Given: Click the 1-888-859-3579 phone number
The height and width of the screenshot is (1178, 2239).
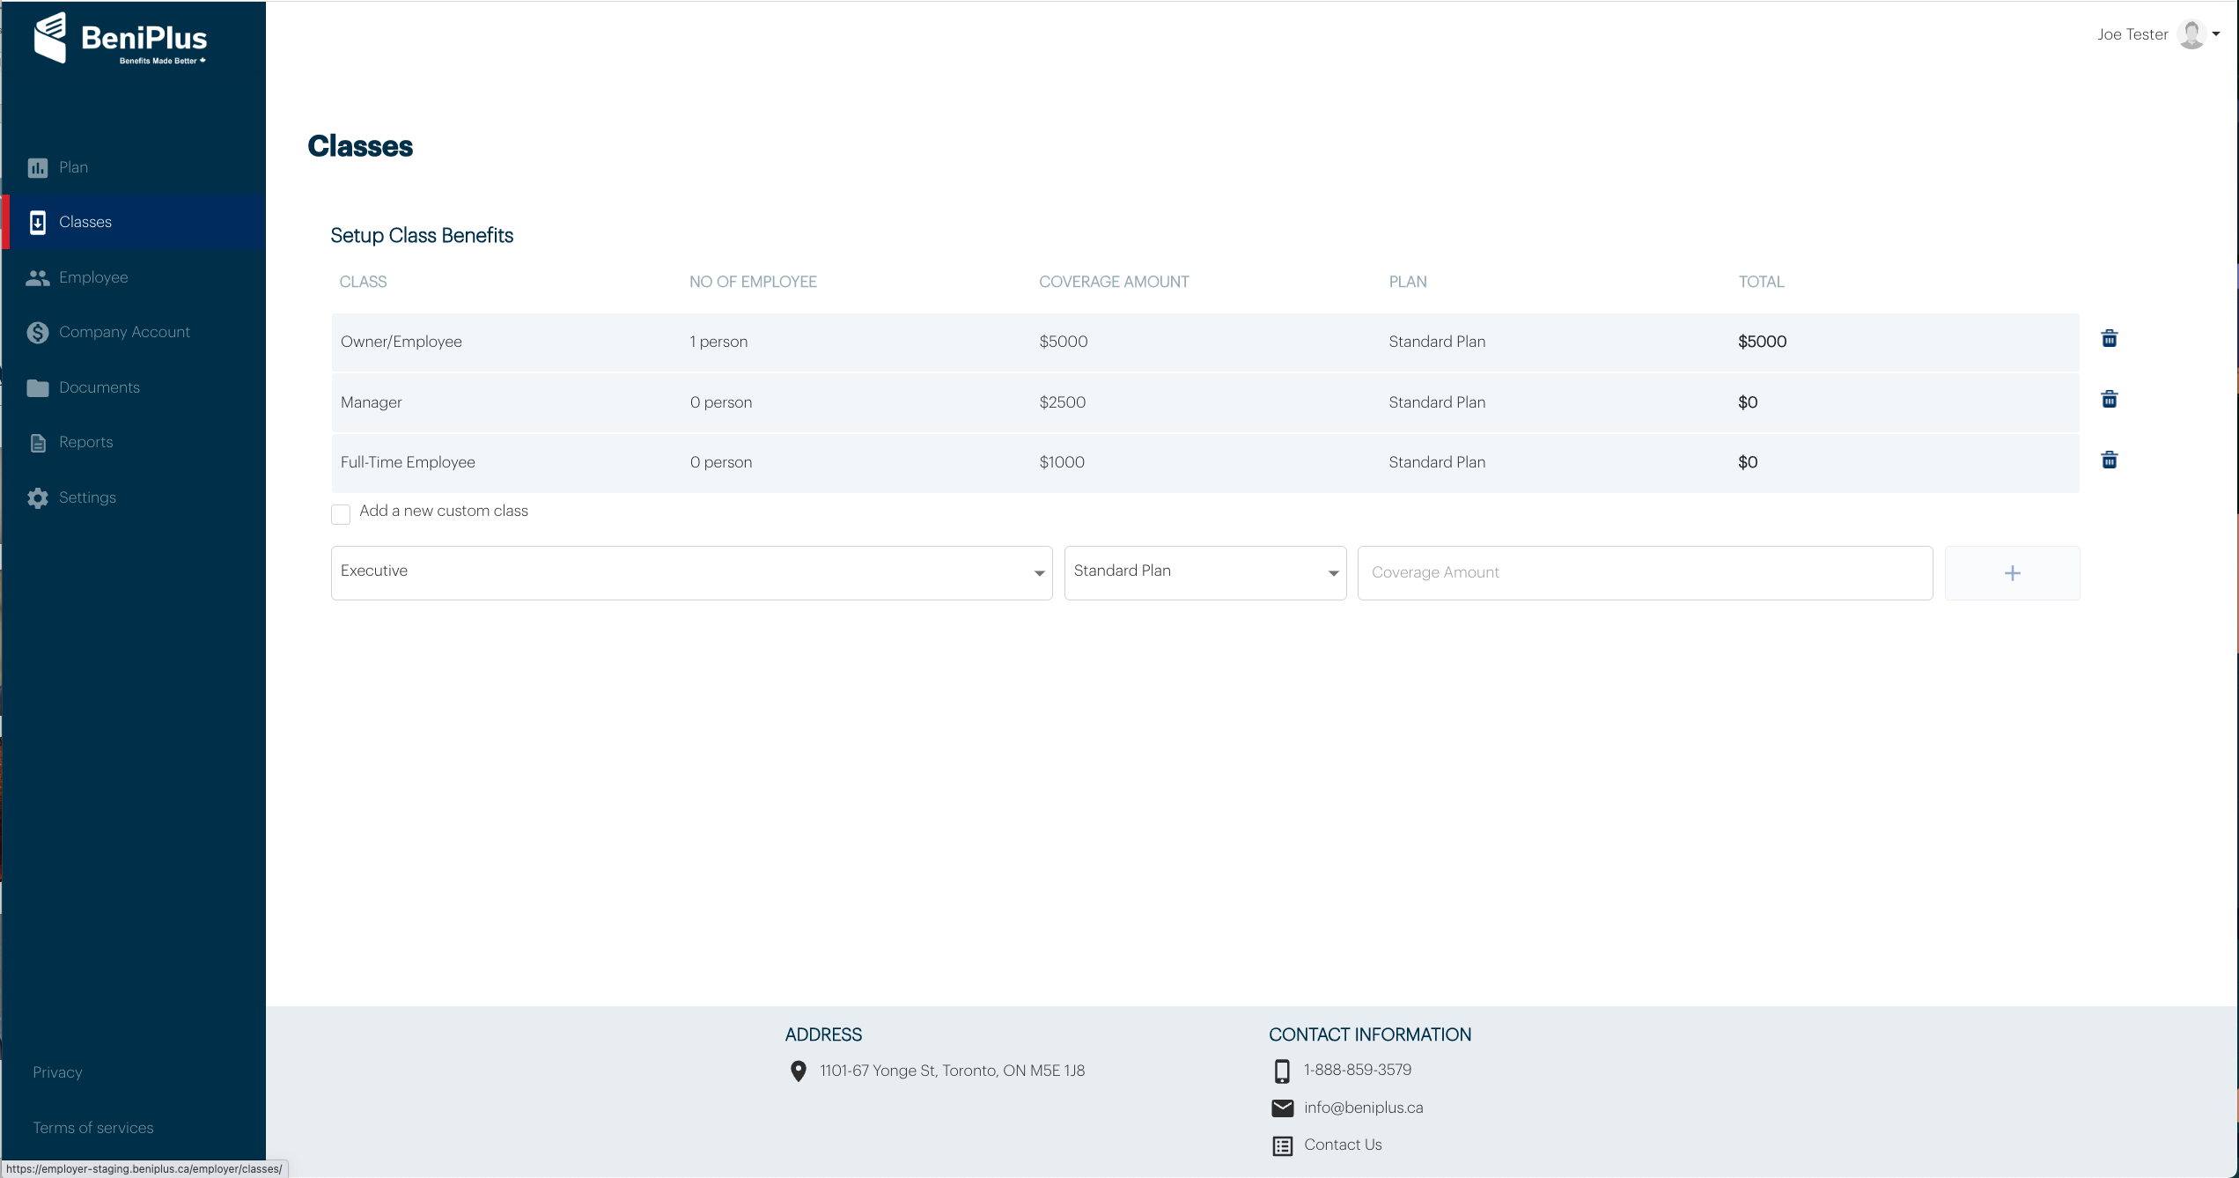Looking at the screenshot, I should [x=1358, y=1070].
